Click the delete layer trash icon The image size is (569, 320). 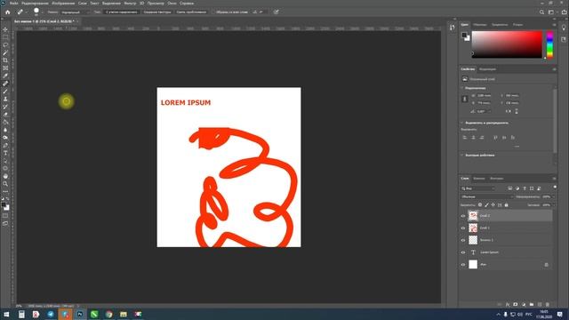coord(548,304)
